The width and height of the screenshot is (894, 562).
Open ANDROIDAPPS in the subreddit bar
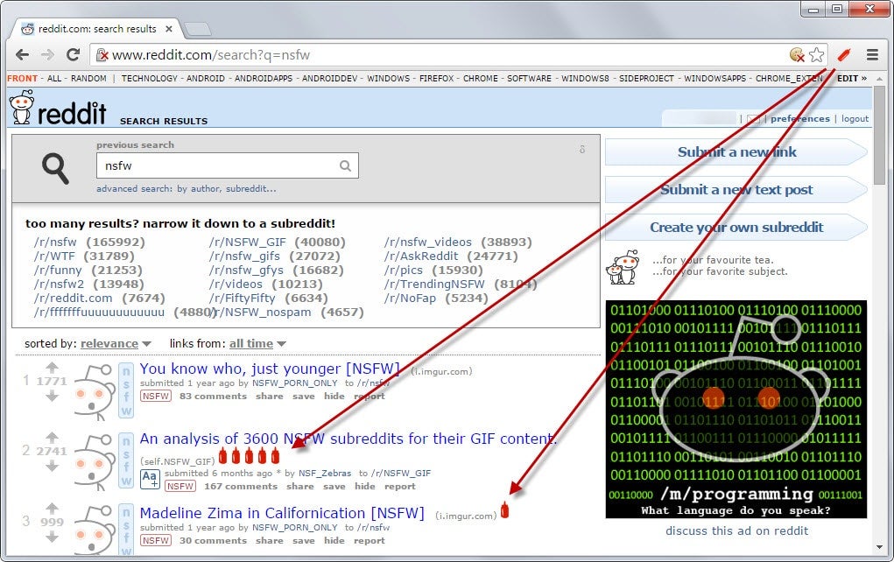264,78
